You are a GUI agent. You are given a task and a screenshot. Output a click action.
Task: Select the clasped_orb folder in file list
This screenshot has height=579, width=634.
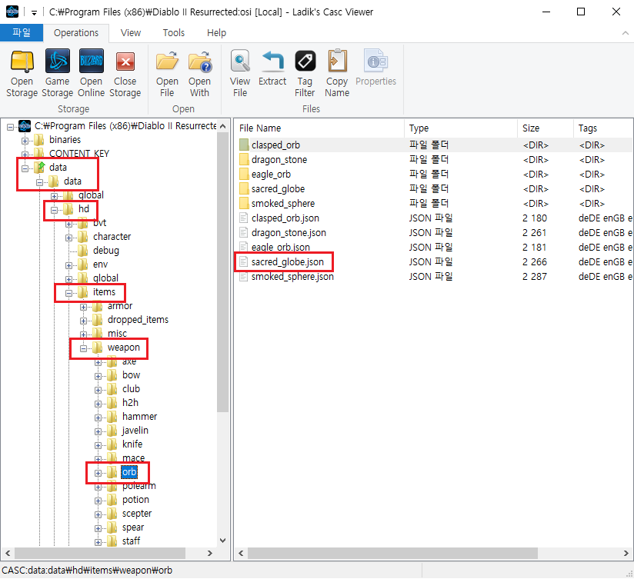(275, 145)
